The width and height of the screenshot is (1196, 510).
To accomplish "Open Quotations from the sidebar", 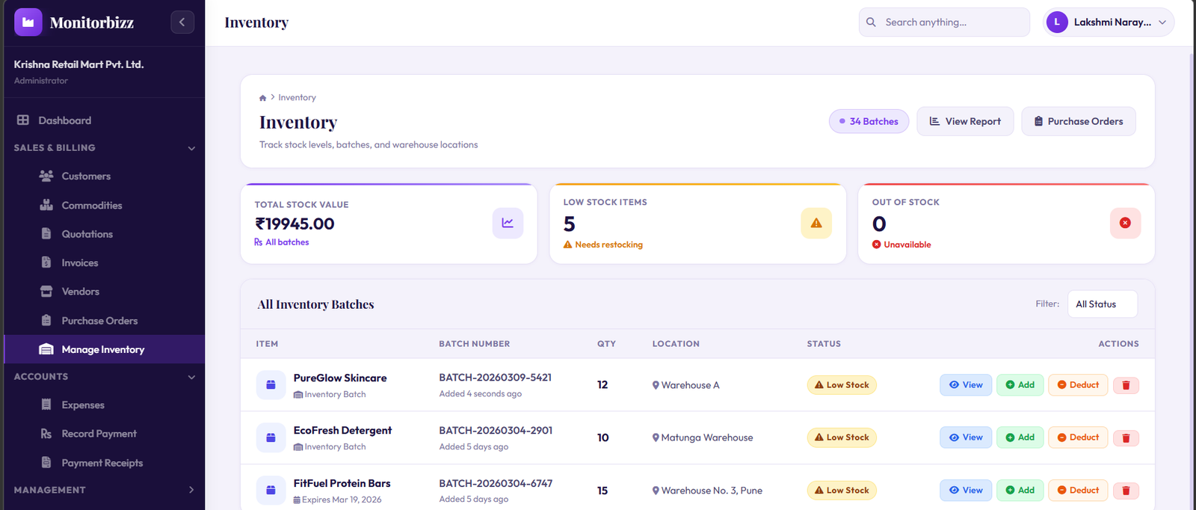I will pyautogui.click(x=87, y=234).
